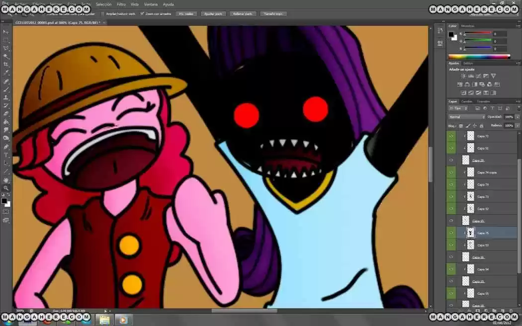Select the Clone Stamp tool

coord(6,97)
